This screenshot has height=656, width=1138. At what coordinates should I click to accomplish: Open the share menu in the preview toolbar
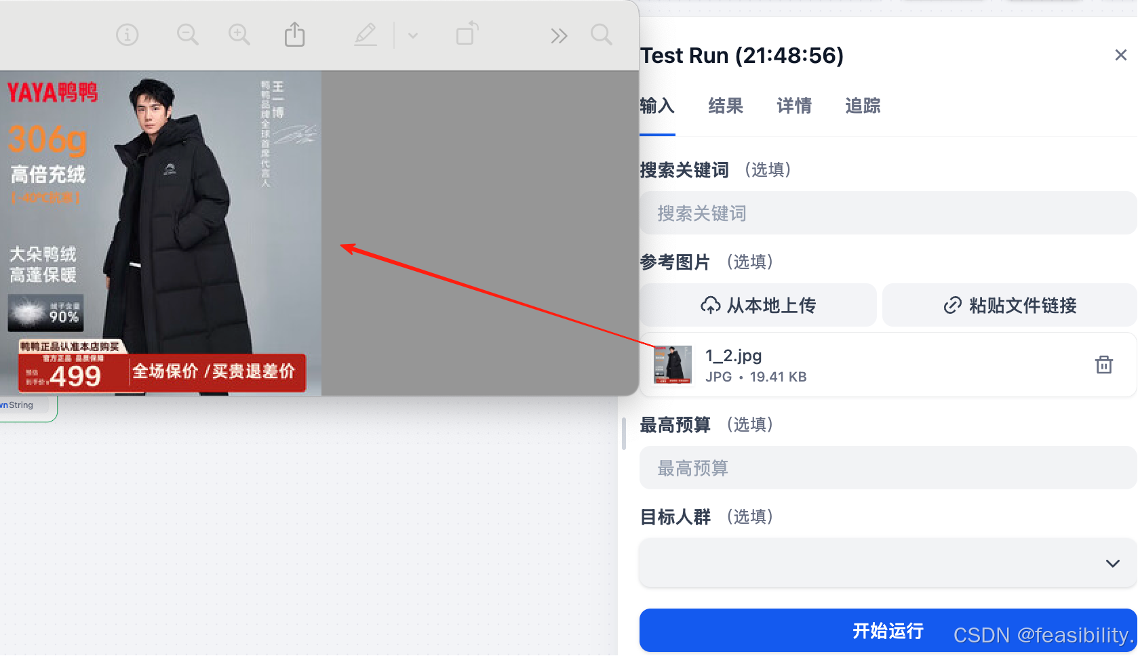(294, 34)
